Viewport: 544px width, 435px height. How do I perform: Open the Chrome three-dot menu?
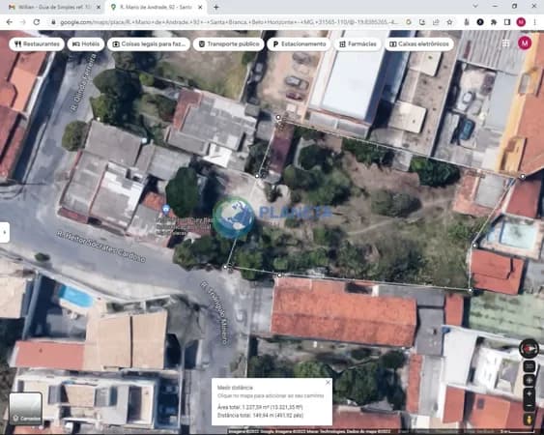[x=534, y=22]
